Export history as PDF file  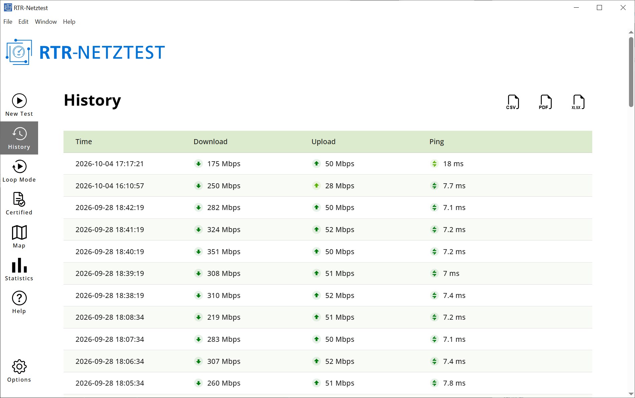coord(545,102)
